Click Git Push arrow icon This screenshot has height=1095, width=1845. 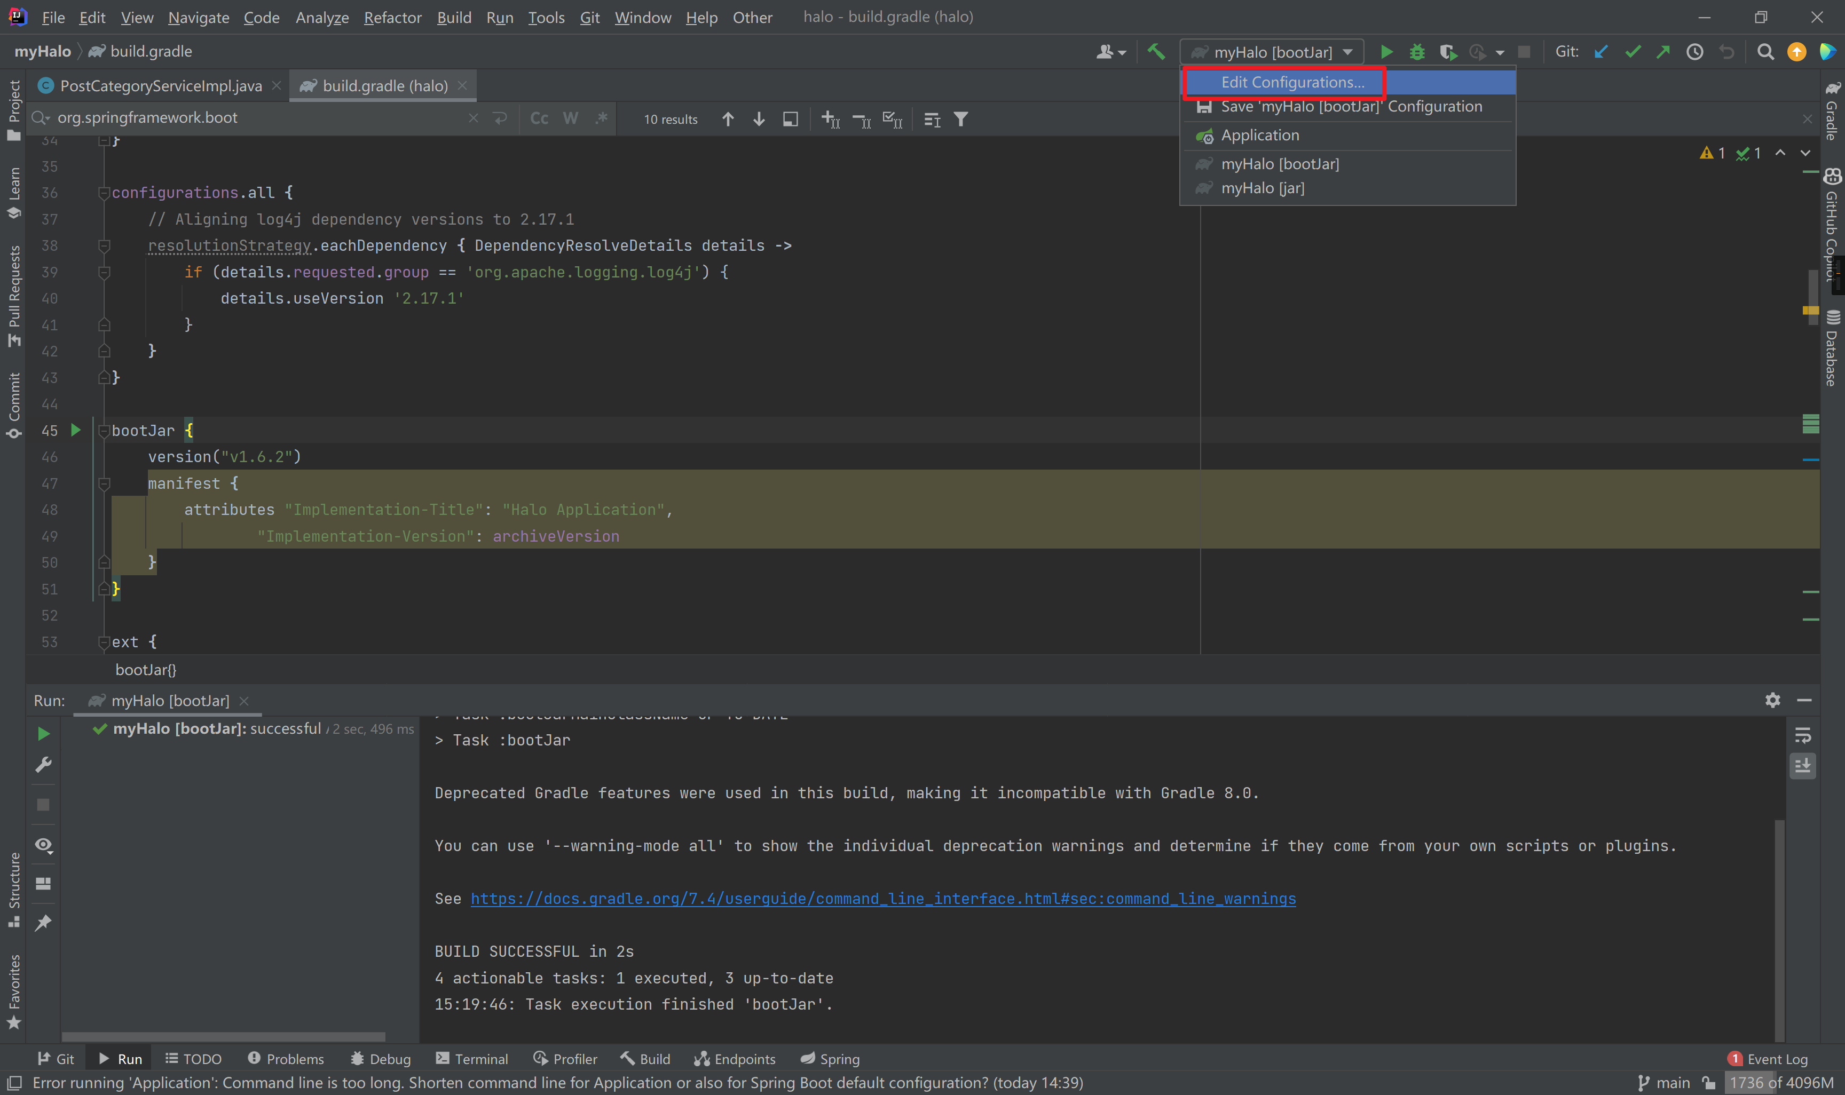click(x=1663, y=52)
